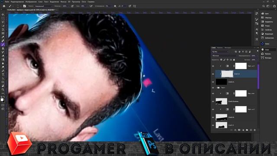Open the layer filter kind dropdown

[x=220, y=52]
